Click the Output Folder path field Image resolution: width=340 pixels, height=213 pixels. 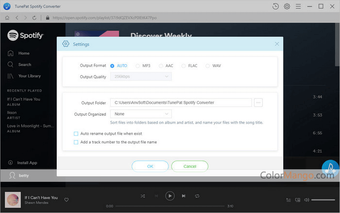point(181,103)
